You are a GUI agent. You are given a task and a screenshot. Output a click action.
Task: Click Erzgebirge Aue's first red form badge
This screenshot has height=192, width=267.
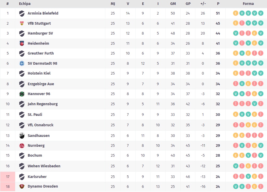(236, 84)
